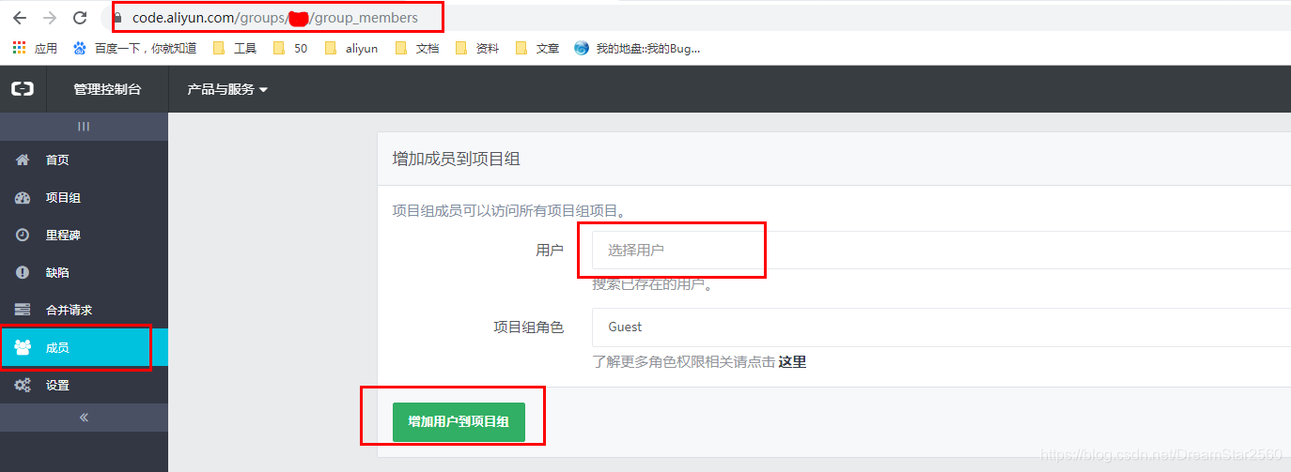Click the 选择用户 user search field
1291x472 pixels.
tap(941, 250)
